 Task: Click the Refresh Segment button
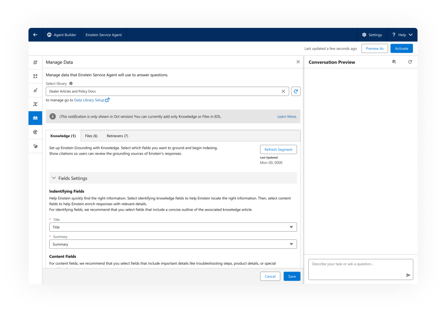pyautogui.click(x=278, y=149)
